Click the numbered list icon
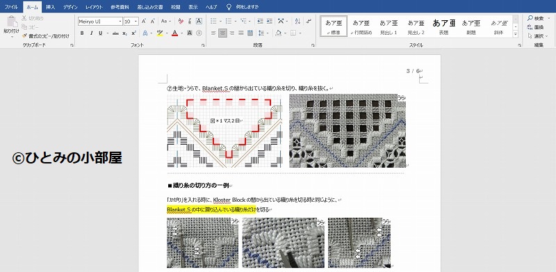 pyautogui.click(x=229, y=22)
